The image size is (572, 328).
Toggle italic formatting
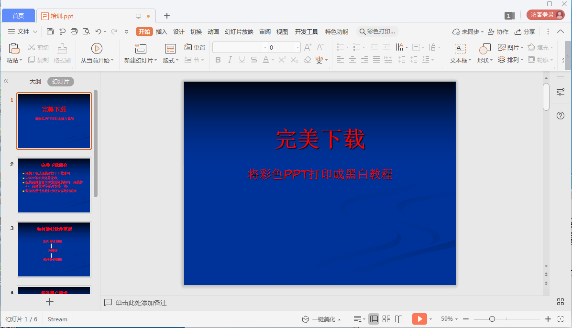(x=230, y=60)
